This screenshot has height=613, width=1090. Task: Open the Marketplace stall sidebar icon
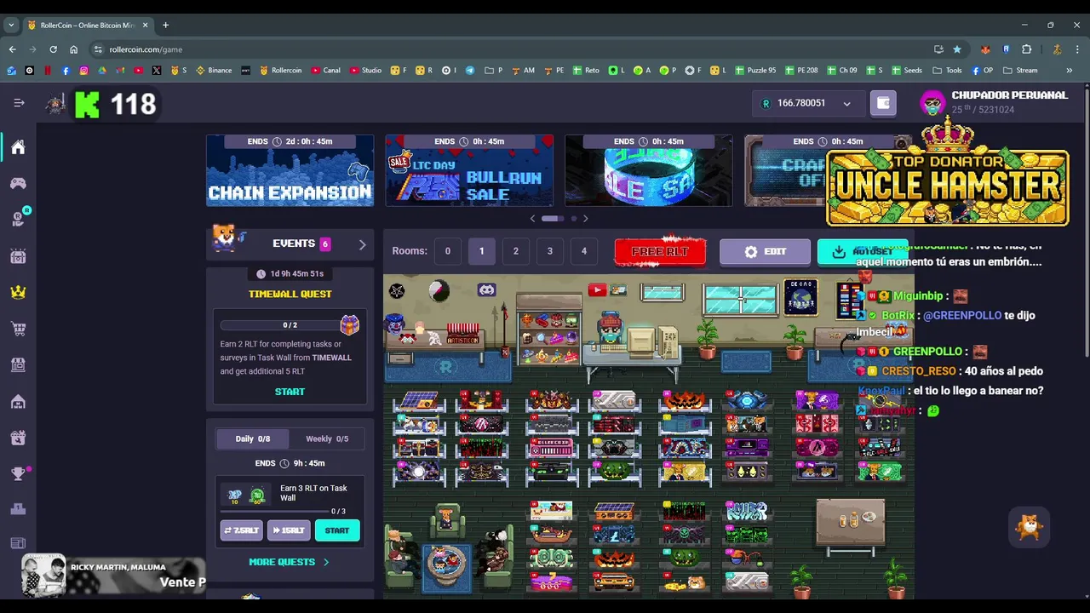point(18,364)
